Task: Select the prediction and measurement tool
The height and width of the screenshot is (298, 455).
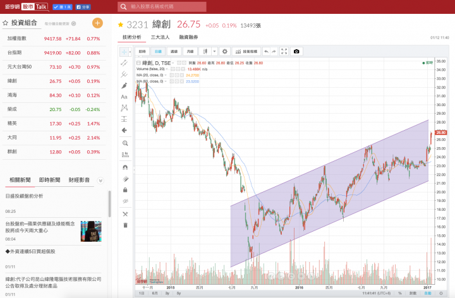Action: click(x=124, y=119)
